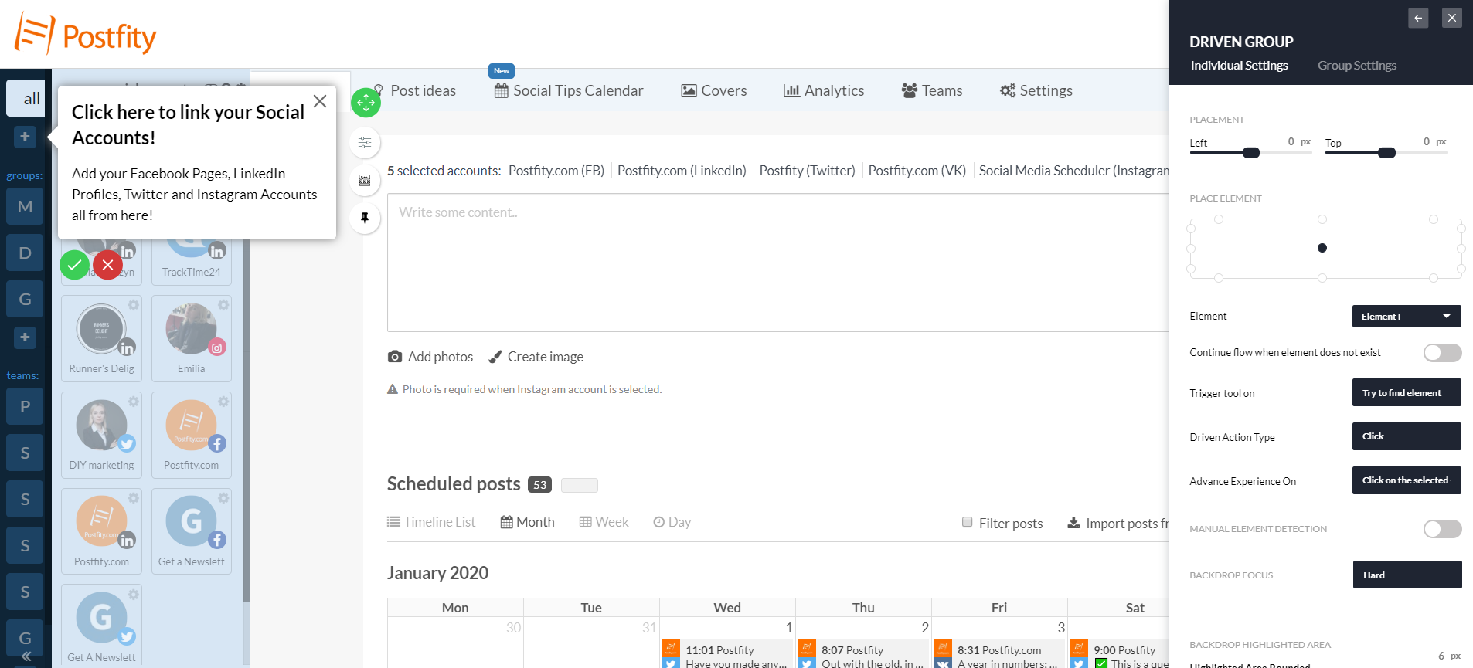1473x668 pixels.
Task: Collapse the sidebar with the double chevron
Action: tap(26, 656)
